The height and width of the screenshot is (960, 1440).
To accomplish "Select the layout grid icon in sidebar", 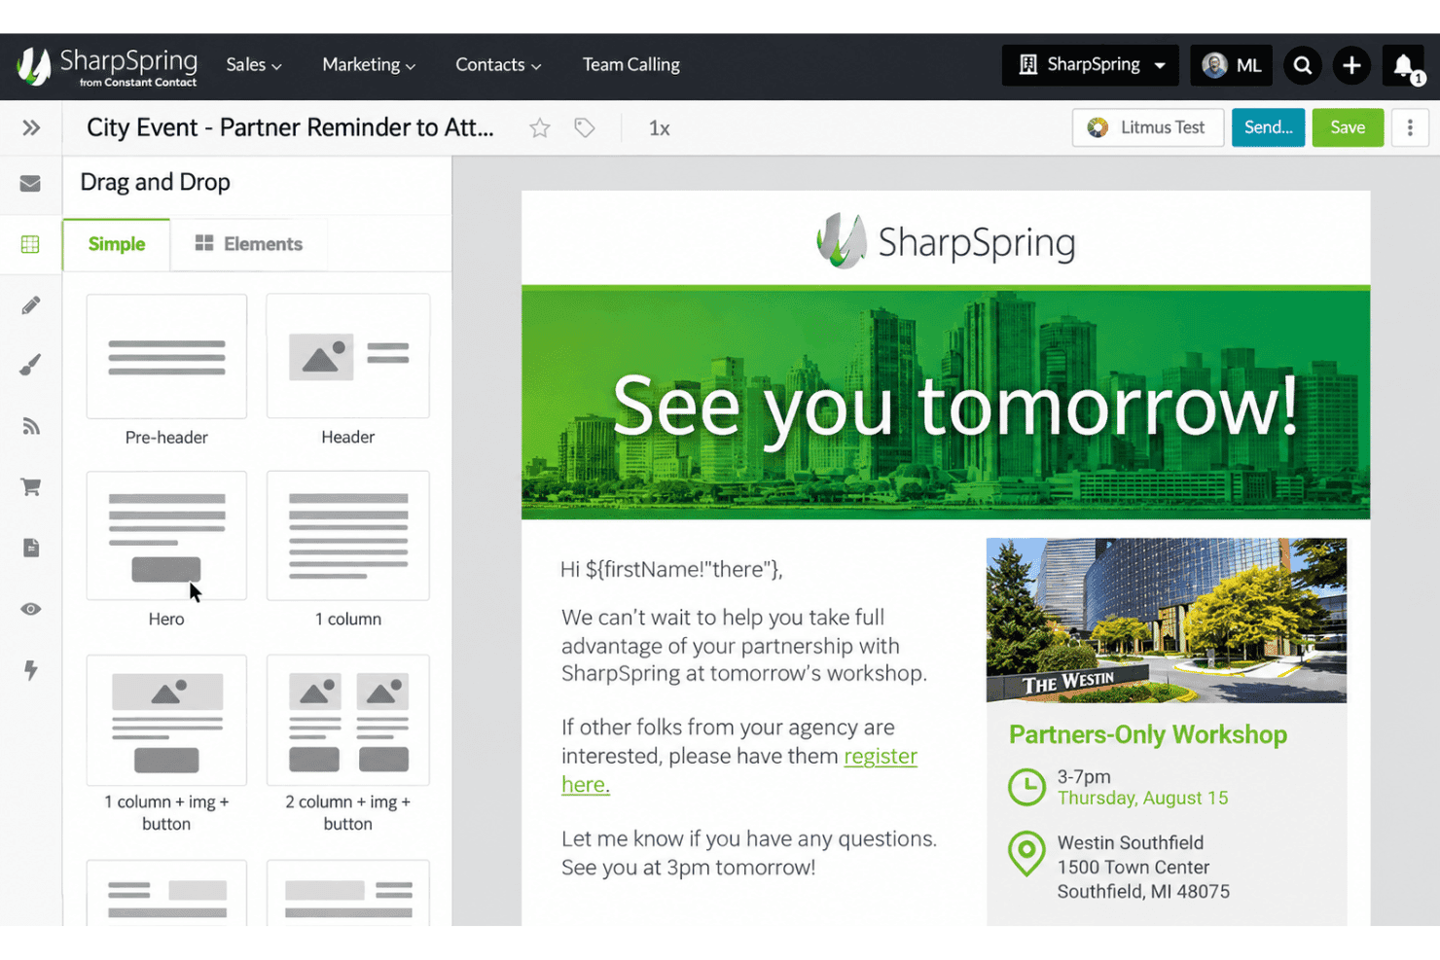I will click(x=31, y=244).
